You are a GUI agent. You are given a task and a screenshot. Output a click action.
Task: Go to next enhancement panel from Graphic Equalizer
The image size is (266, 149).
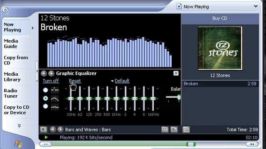(x=51, y=73)
